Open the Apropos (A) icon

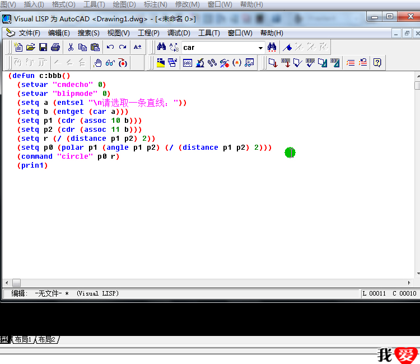(237, 63)
